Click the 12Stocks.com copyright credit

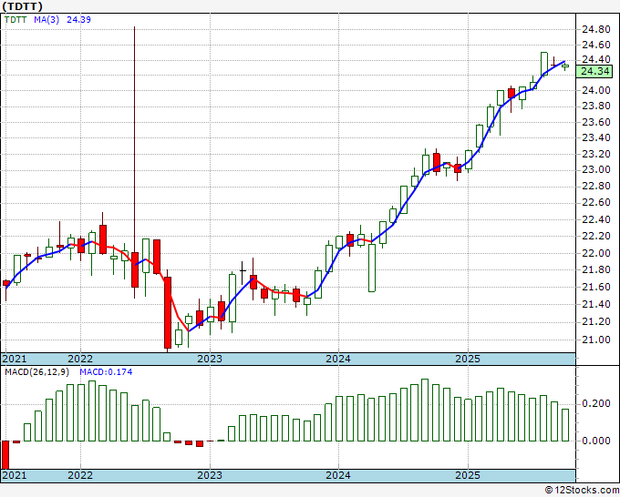(582, 491)
